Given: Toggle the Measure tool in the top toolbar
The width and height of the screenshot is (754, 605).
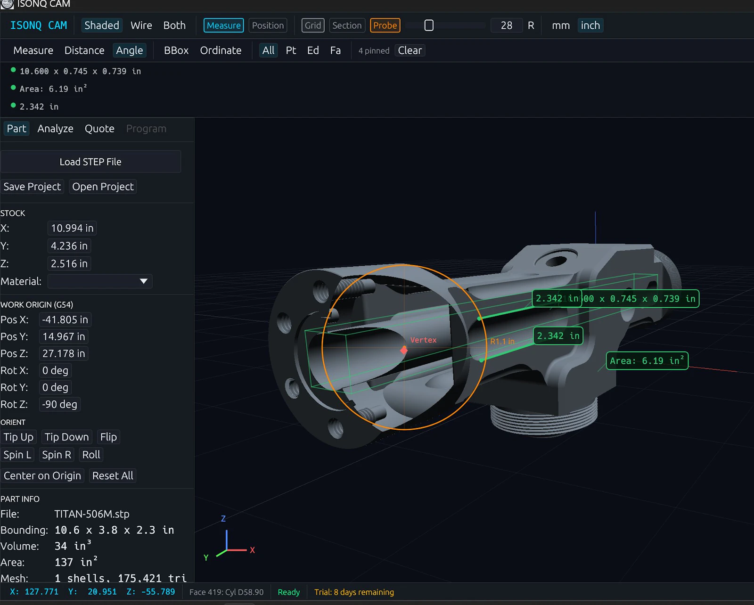Looking at the screenshot, I should [224, 25].
